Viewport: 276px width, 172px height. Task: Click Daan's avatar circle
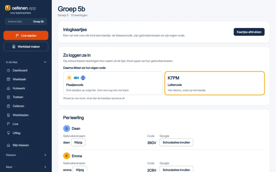tap(66, 128)
